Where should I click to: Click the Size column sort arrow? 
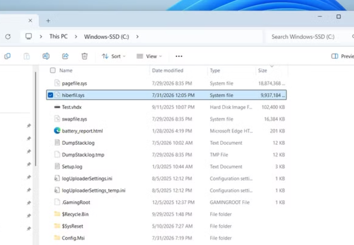[272, 66]
